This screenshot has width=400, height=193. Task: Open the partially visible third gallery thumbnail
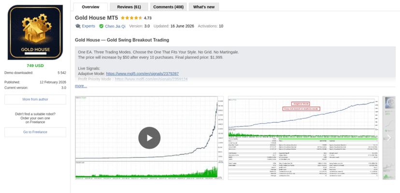[389, 138]
